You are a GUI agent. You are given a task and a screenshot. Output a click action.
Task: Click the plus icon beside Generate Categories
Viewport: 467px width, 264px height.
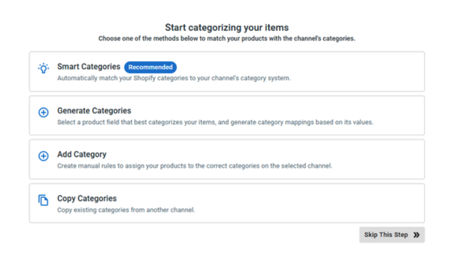pyautogui.click(x=43, y=112)
